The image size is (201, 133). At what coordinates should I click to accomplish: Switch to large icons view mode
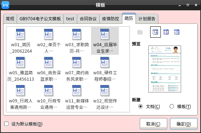155,32
